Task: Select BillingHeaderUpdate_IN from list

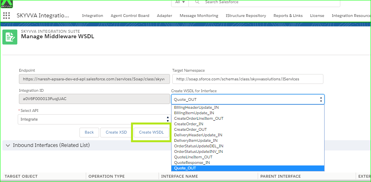Action: 248,108
